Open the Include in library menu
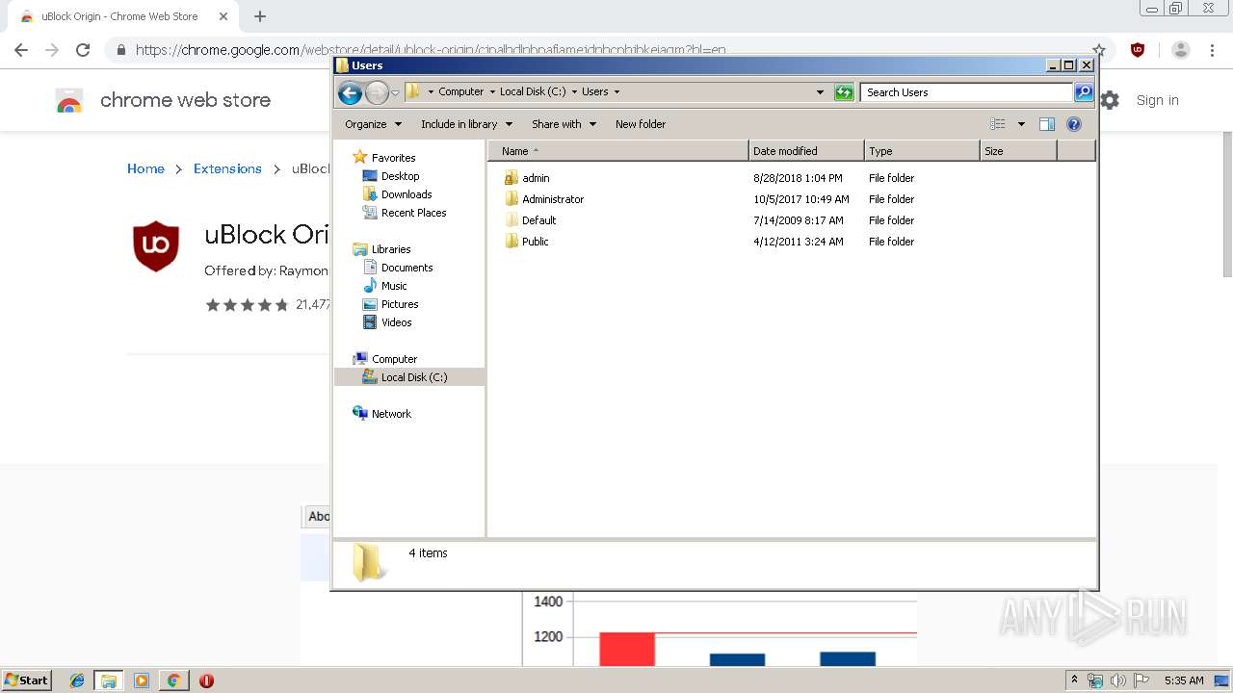 466,124
